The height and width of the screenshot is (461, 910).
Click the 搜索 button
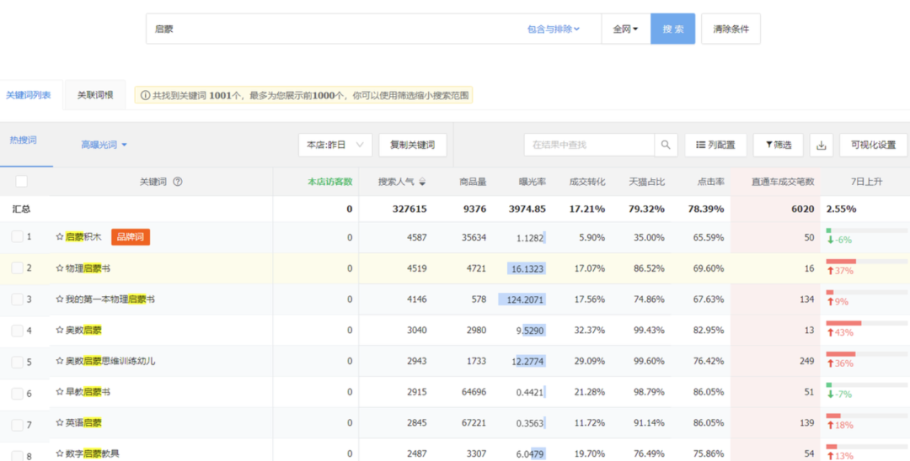[x=672, y=29]
